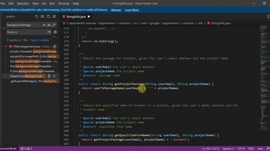The width and height of the screenshot is (270, 151).
Task: Click CRLF line ending status item
Action: pos(251,148)
